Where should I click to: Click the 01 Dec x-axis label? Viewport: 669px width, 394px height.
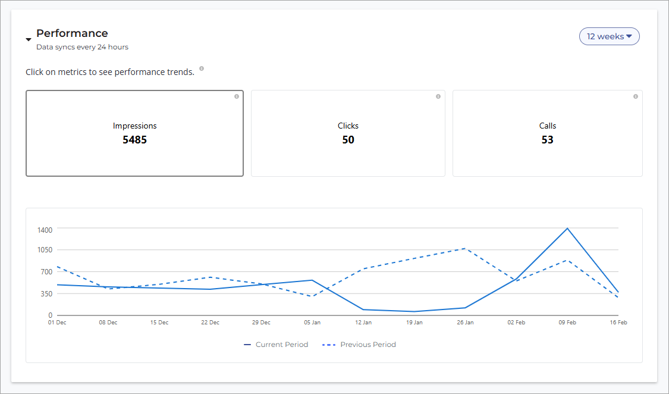coord(57,323)
